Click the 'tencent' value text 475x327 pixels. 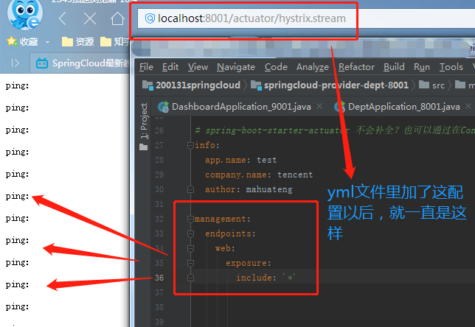click(295, 175)
